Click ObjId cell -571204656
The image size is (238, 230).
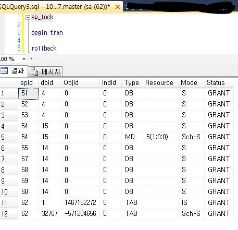tap(80, 214)
